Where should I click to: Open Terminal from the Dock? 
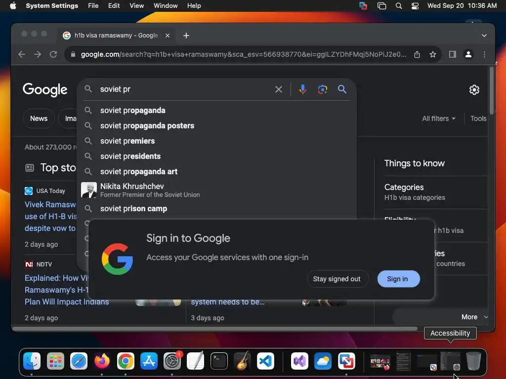coord(219,361)
